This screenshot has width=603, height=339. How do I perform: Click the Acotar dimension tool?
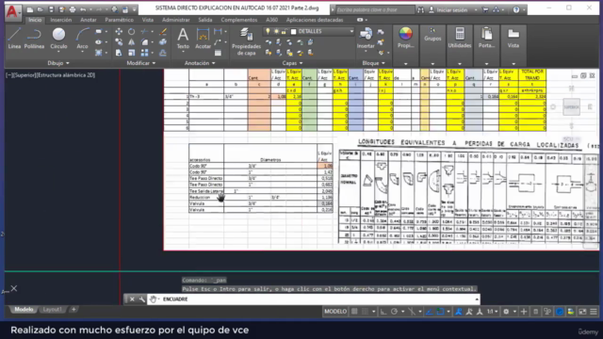(203, 39)
